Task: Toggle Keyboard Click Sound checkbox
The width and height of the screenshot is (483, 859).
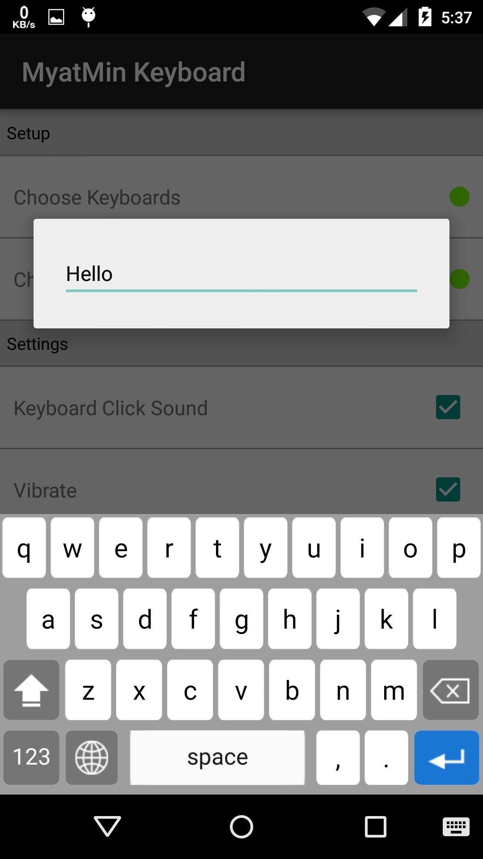Action: [x=448, y=407]
